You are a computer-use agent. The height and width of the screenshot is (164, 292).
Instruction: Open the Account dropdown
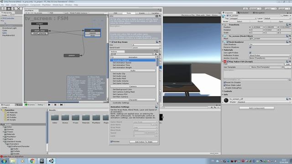click(255, 9)
